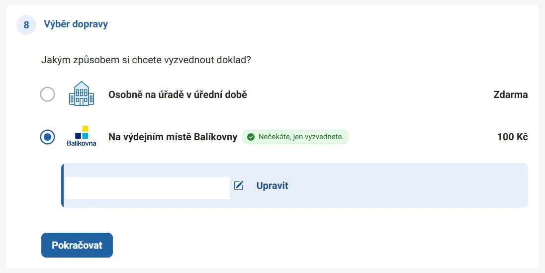Click the 'Zdarma' price label
The width and height of the screenshot is (545, 273).
[510, 94]
